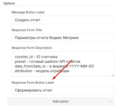Click the 'Response Form Button Label' caption
Image resolution: width=117 pixels, height=109 pixels.
coord(33,83)
